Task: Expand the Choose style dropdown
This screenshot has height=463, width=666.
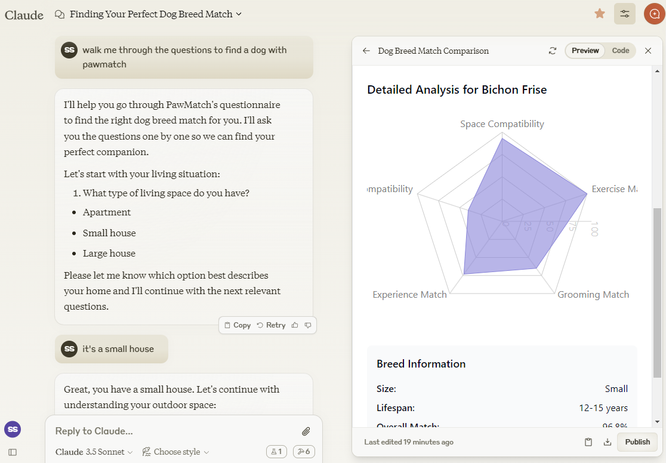Action: pyautogui.click(x=176, y=452)
